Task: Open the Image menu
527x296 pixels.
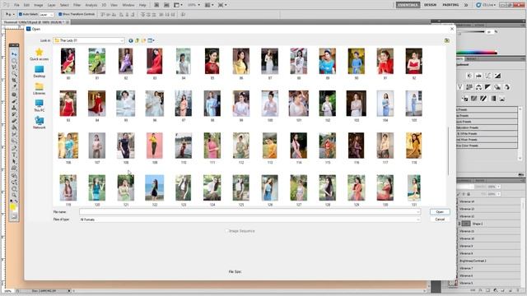Action: click(39, 6)
